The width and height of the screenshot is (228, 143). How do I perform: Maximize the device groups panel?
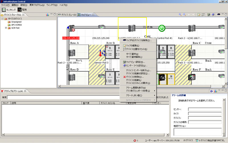[55, 14]
